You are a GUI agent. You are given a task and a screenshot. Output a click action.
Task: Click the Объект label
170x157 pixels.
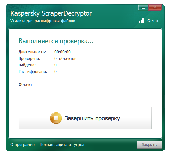point(26,85)
